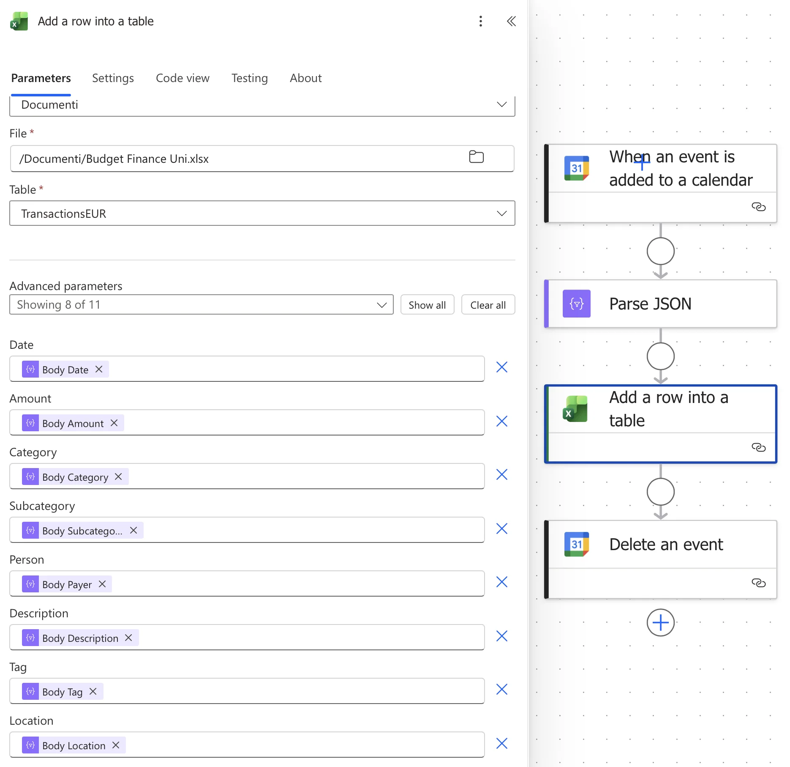Open the About tab
The image size is (790, 767).
[306, 78]
